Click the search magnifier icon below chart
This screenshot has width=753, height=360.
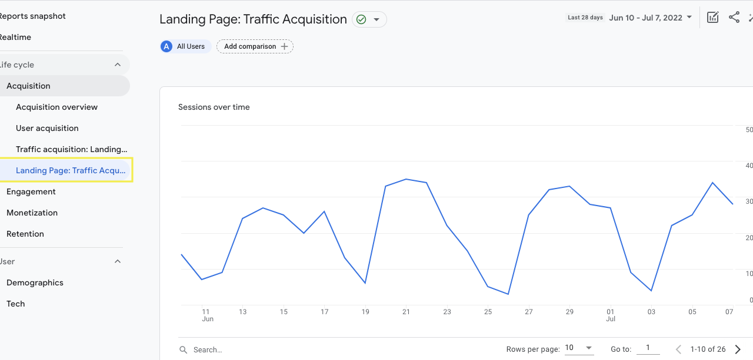[x=184, y=349]
